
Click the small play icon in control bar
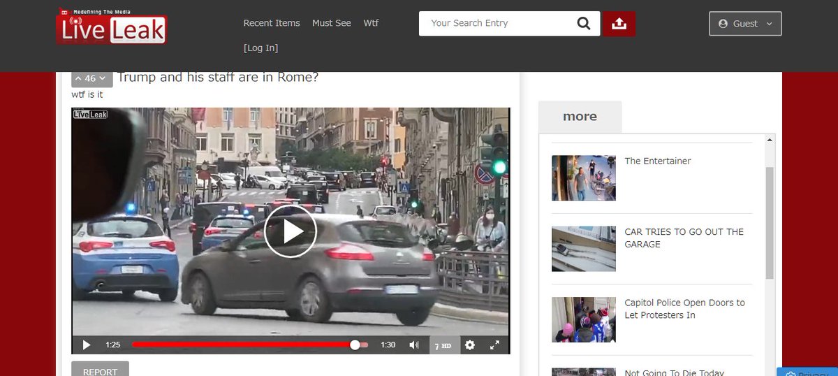click(87, 345)
